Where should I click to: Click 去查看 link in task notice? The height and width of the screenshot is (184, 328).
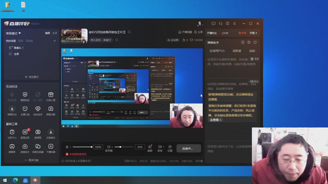(x=215, y=120)
